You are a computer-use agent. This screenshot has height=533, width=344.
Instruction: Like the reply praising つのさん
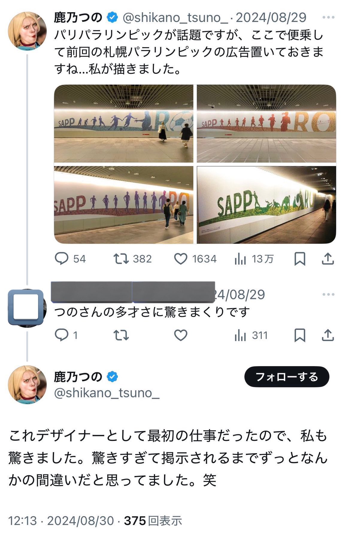click(181, 335)
